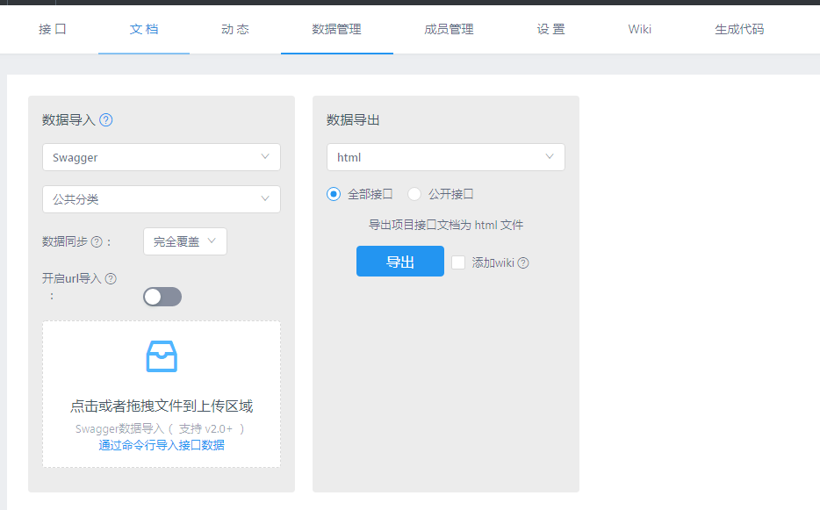Open the html export format dropdown

point(445,156)
